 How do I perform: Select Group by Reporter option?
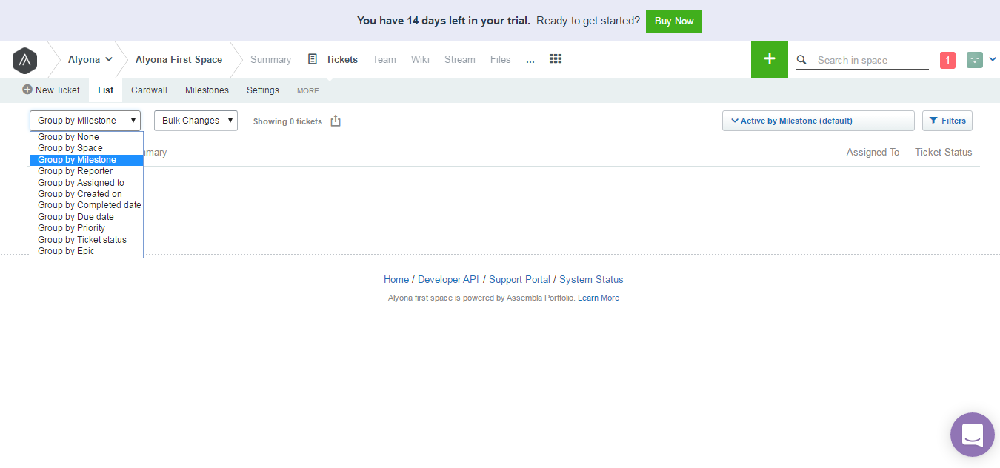coord(87,171)
